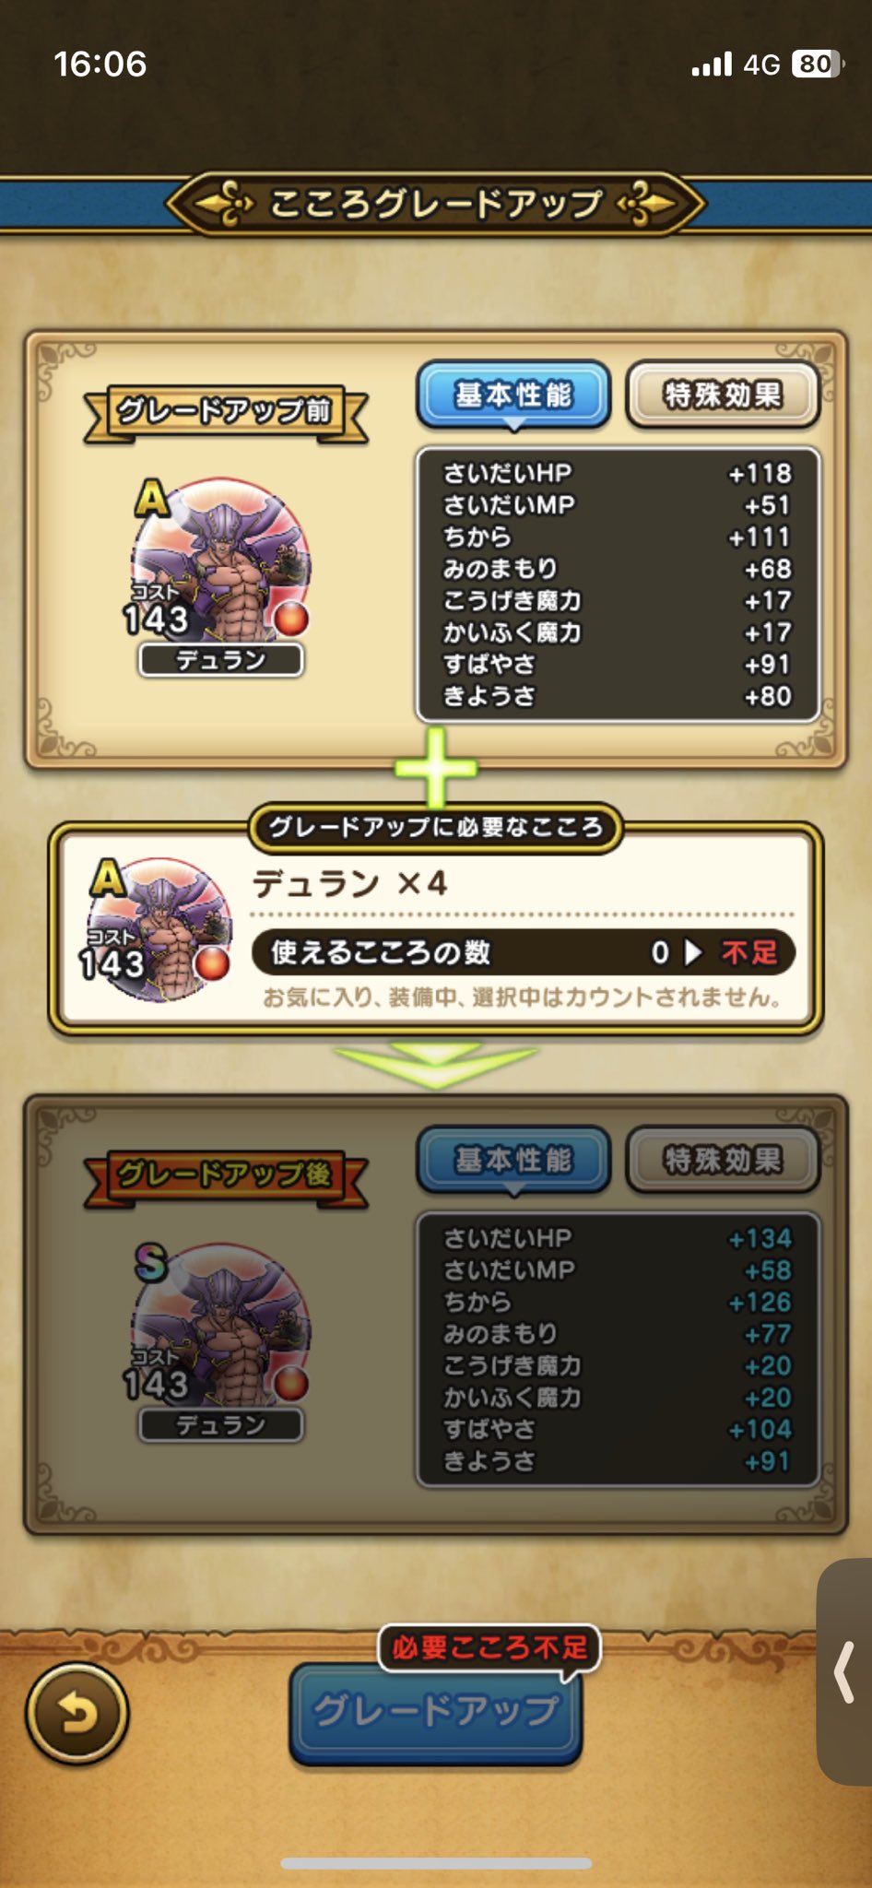872x1888 pixels.
Task: Tap the こころグレードアップ title banner
Action: click(436, 203)
